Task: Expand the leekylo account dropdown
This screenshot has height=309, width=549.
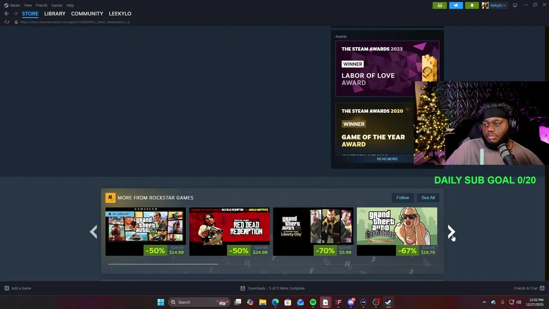Action: 498,5
